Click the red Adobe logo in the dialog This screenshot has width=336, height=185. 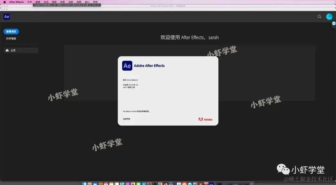(x=205, y=120)
